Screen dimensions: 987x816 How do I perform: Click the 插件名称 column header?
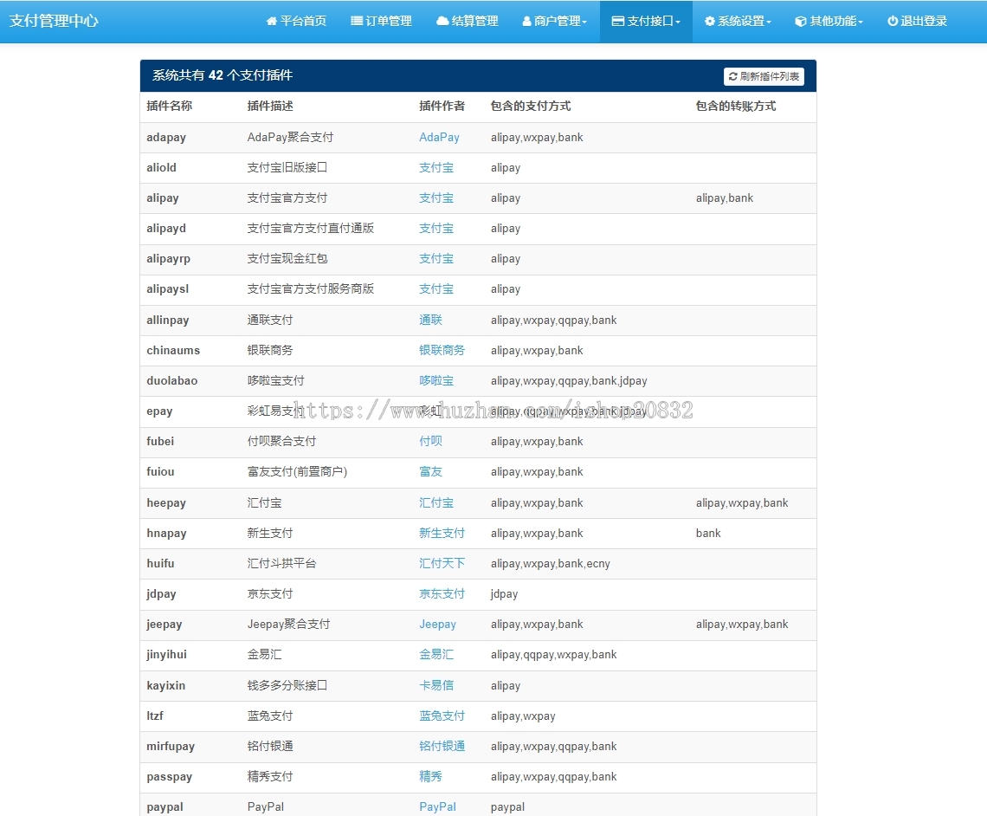pos(170,106)
